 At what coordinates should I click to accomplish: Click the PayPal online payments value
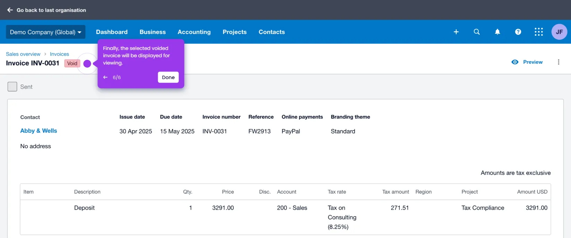point(291,131)
